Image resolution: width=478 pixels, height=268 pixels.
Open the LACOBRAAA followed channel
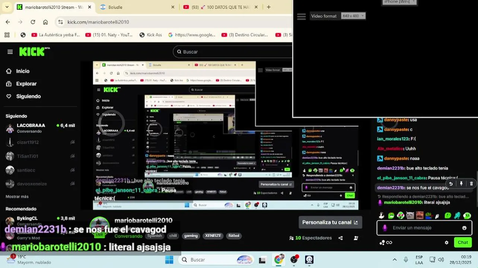click(x=40, y=128)
